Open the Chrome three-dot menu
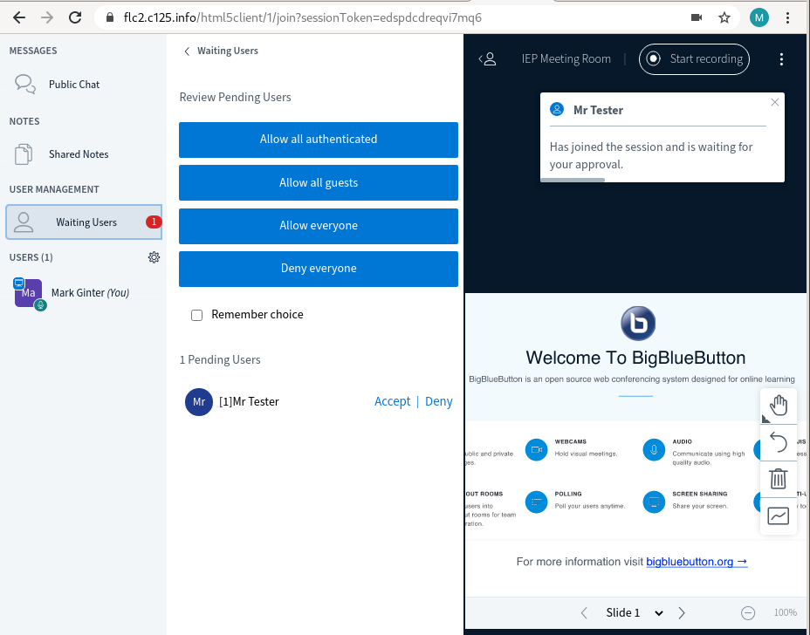Viewport: 810px width, 635px height. pos(787,17)
